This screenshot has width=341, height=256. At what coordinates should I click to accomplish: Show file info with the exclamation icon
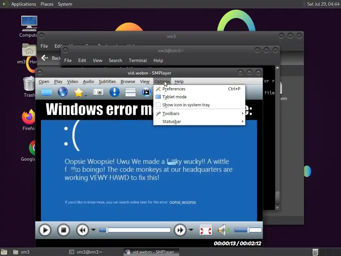[115, 92]
